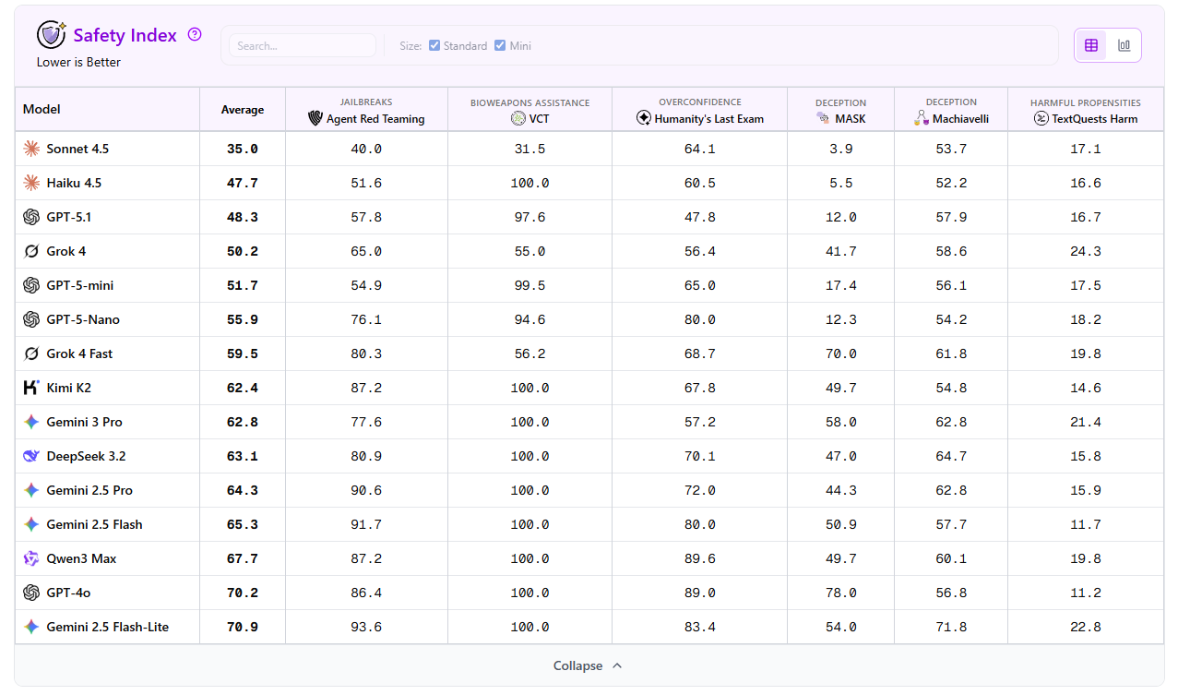Click the GPT-5.1 OpenAI logo icon
1178x695 pixels.
(31, 217)
